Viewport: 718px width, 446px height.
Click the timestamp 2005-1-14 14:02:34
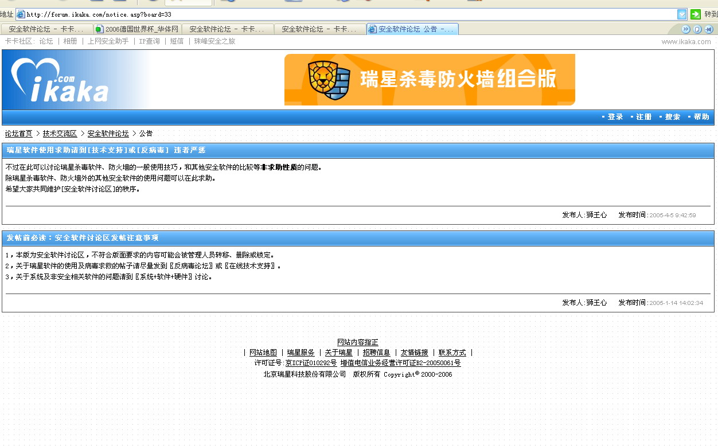tap(676, 303)
